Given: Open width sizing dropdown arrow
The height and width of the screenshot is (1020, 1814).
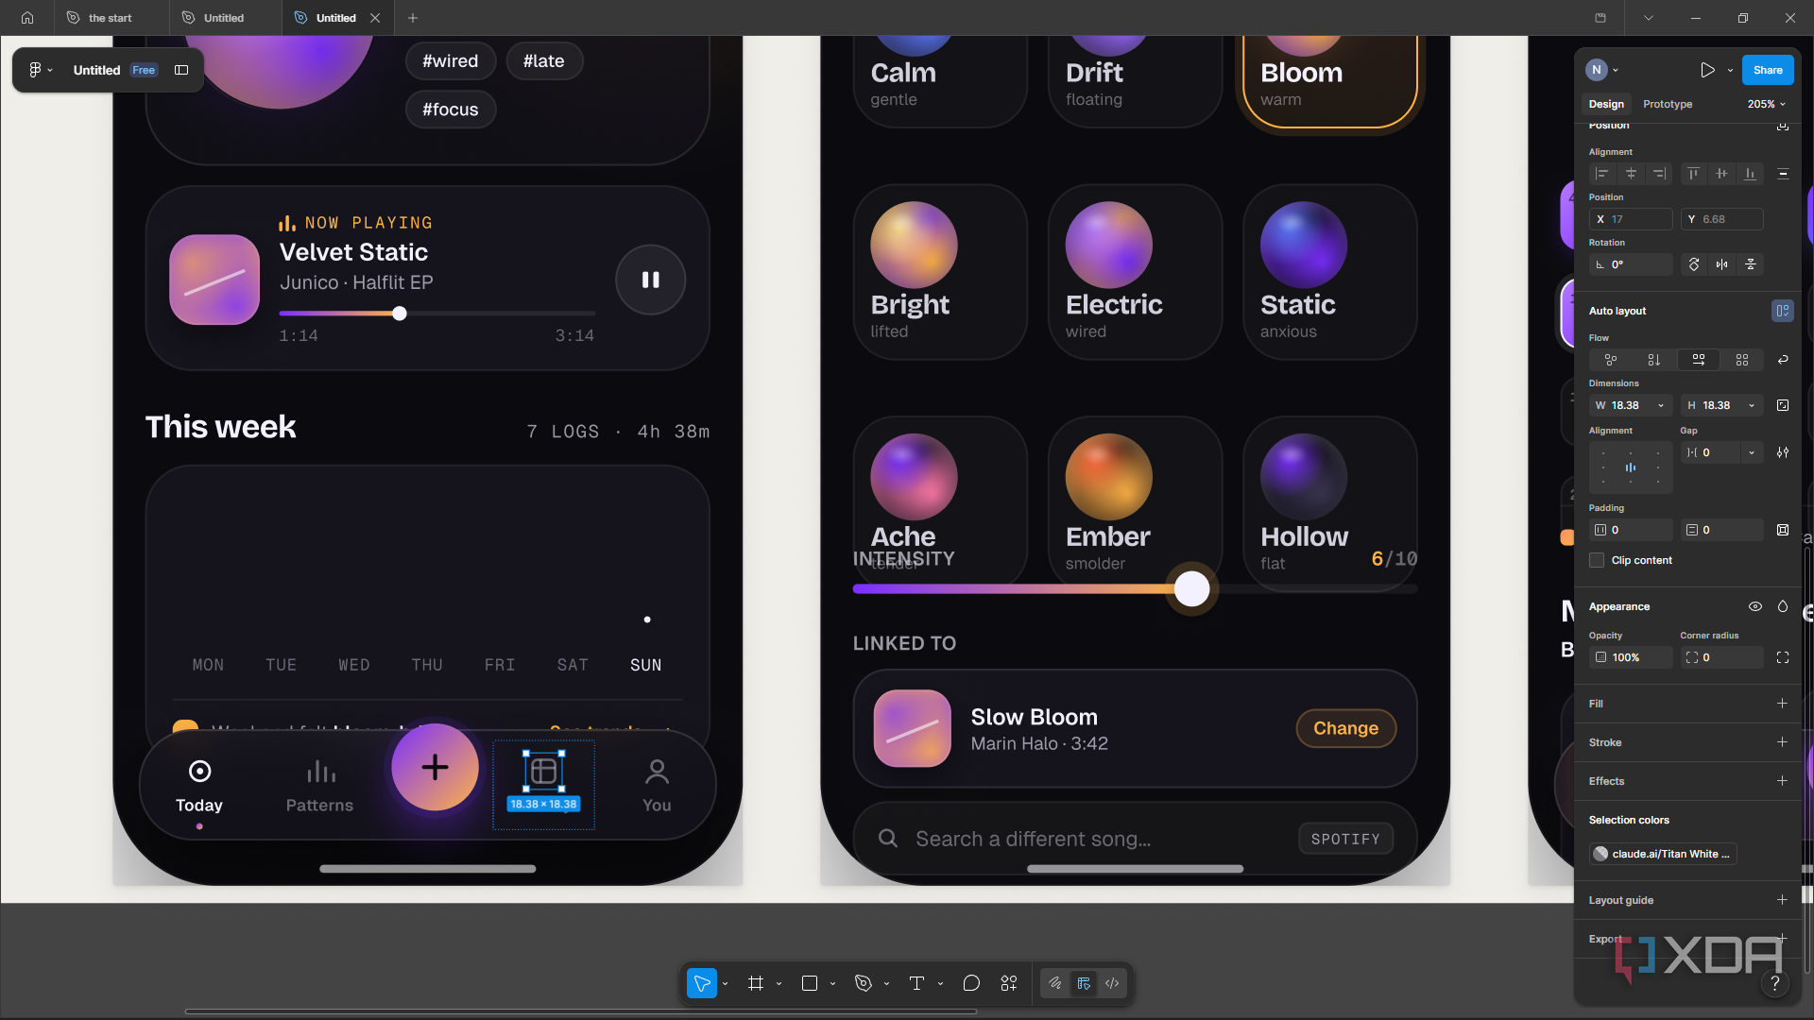Looking at the screenshot, I should tap(1661, 405).
